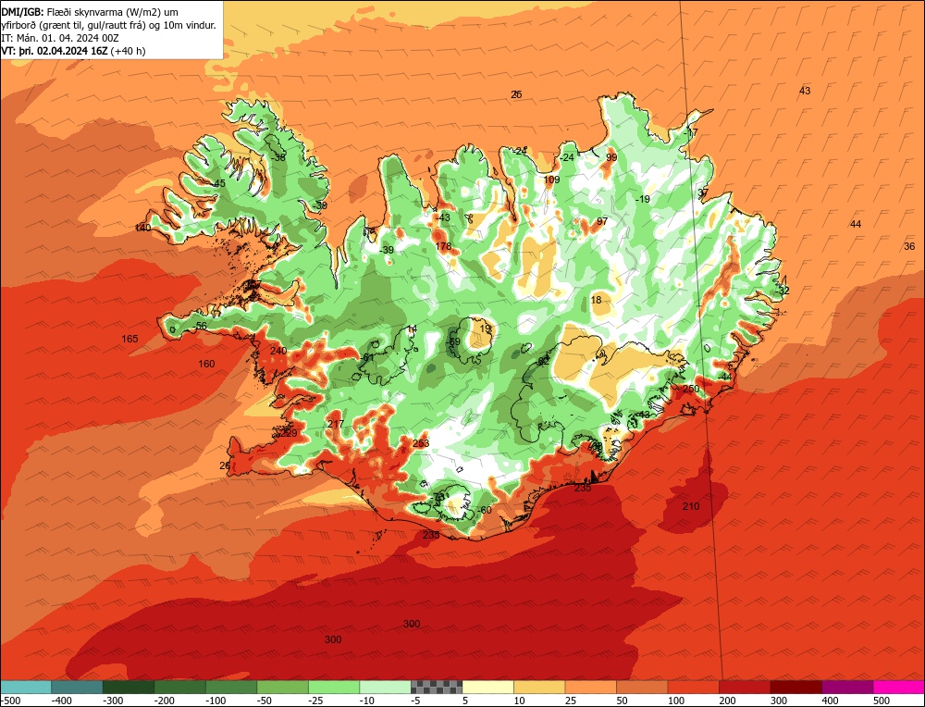This screenshot has height=707, width=925.
Task: Click the DMI/IGB title text
Action: tap(22, 12)
